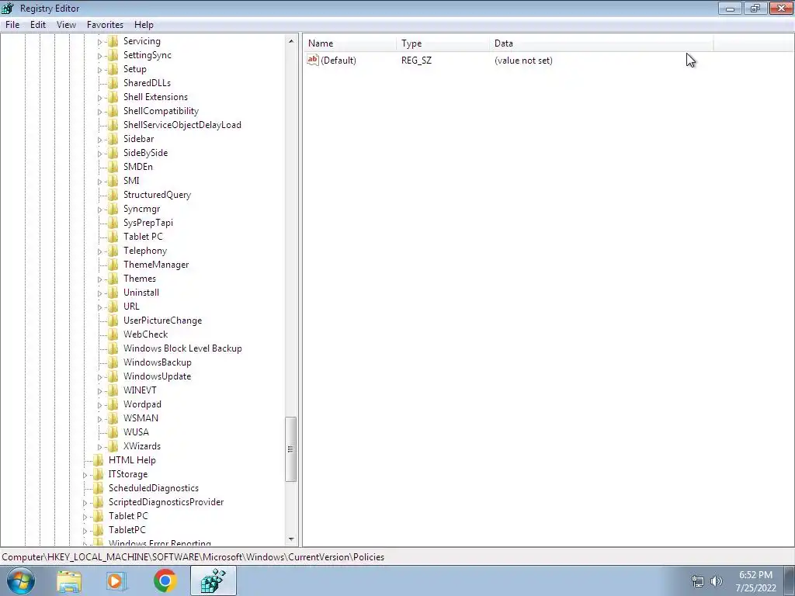Viewport: 795px width, 596px height.
Task: Open the taskbar clock and date
Action: (x=755, y=581)
